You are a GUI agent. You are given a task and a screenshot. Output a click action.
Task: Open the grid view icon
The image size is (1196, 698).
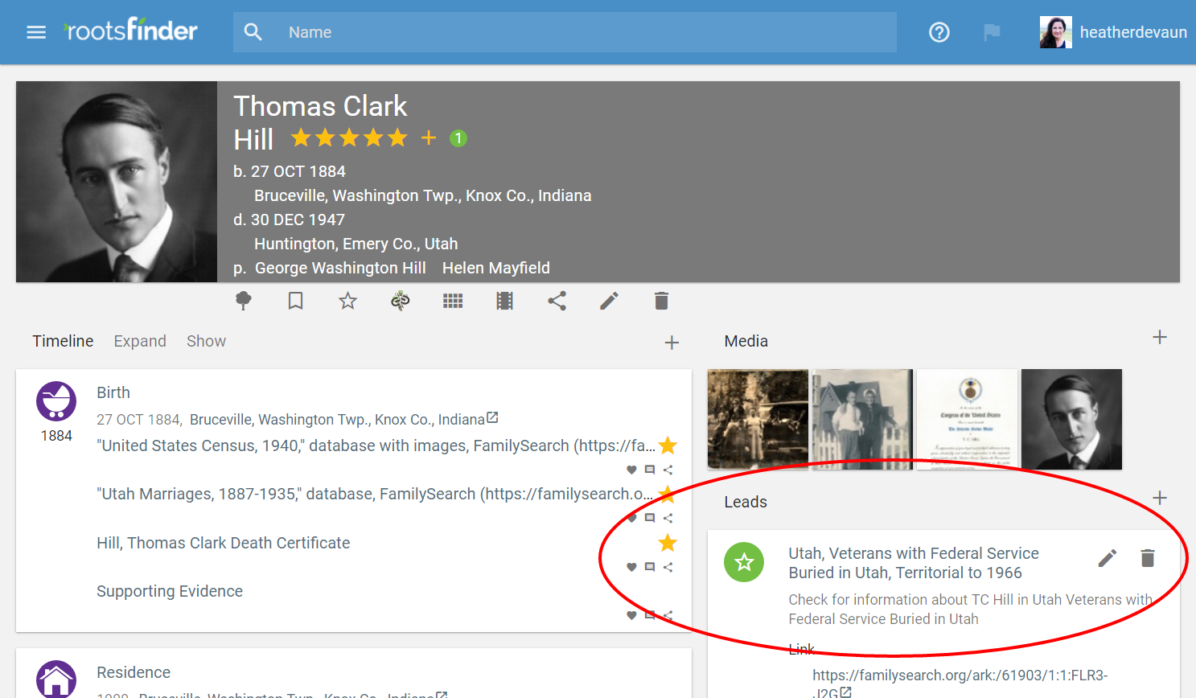tap(453, 301)
